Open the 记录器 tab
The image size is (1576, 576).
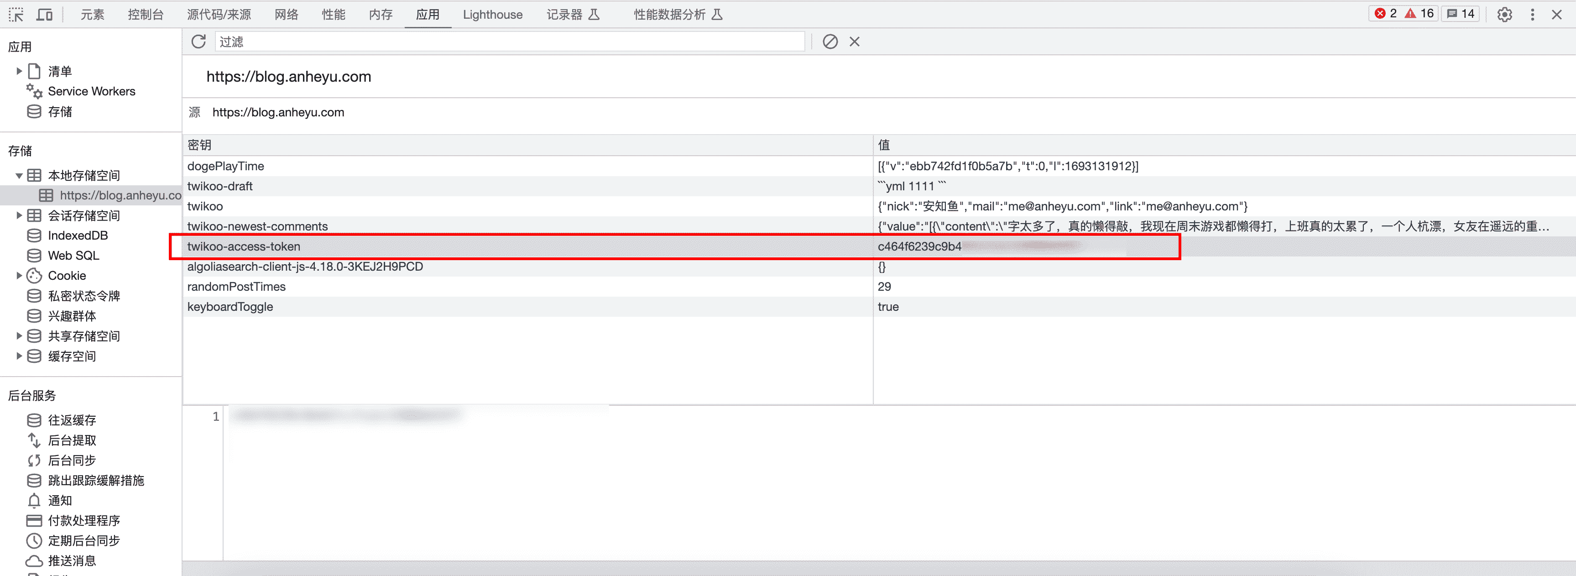pyautogui.click(x=573, y=14)
